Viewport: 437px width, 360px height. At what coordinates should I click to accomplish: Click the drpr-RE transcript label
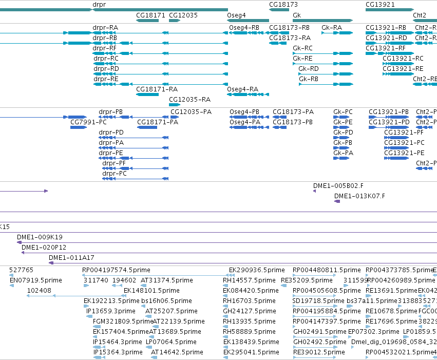[106, 79]
